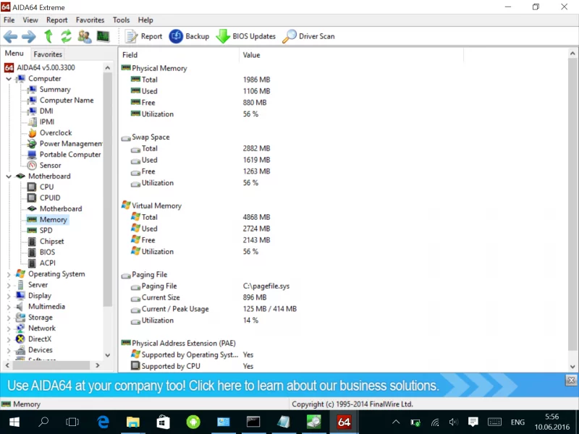Expand the Server node
This screenshot has height=434, width=579.
click(x=9, y=285)
